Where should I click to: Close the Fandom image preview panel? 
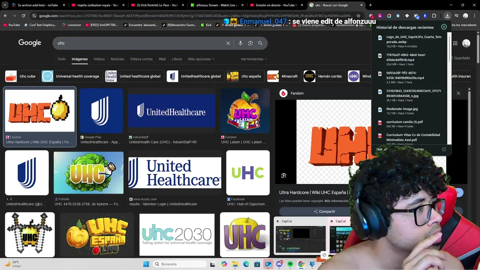(458, 93)
